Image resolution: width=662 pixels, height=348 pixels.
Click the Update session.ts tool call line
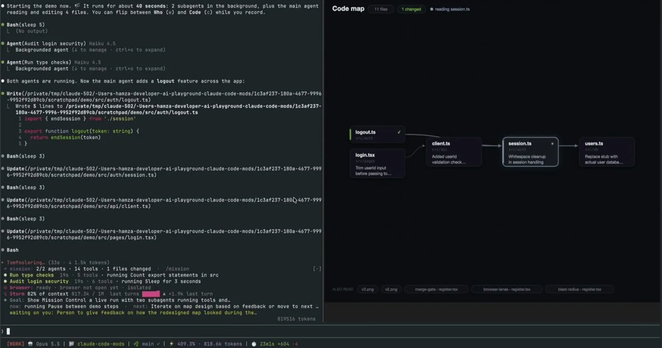coord(162,172)
